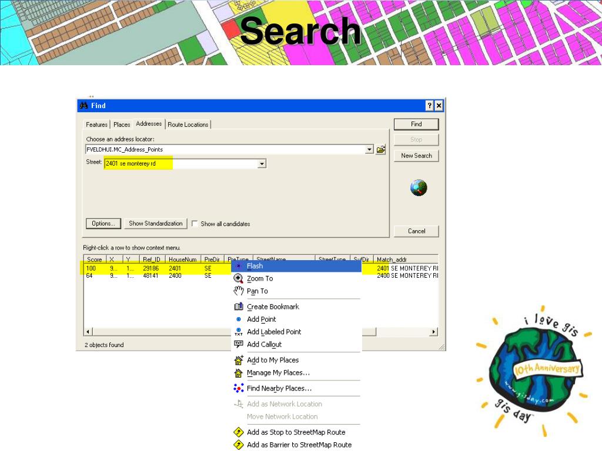This screenshot has width=602, height=451.
Task: Click the Zoom To magnifier icon
Action: 238,278
